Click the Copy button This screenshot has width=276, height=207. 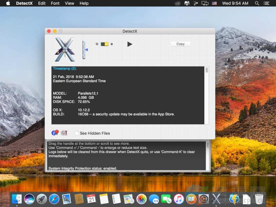click(x=181, y=44)
